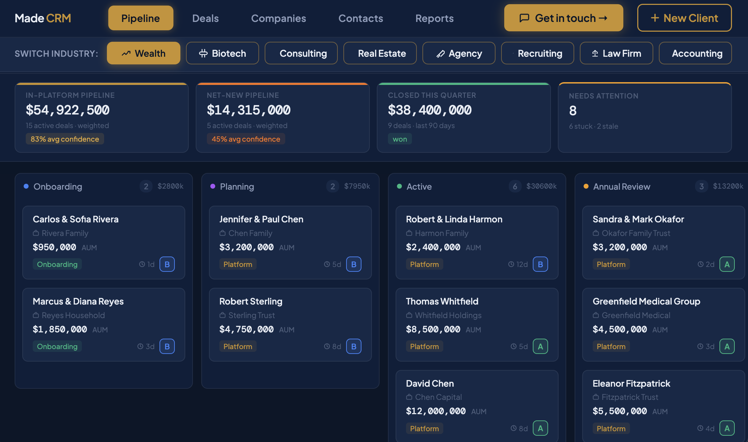Click the Onboarding tag on Reyes card
The image size is (748, 442).
(x=57, y=346)
